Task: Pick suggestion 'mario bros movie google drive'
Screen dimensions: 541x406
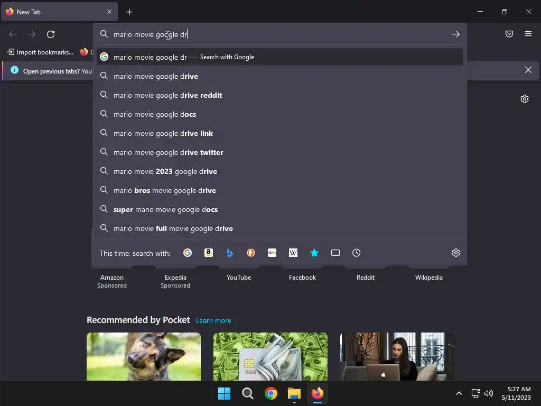Action: pyautogui.click(x=280, y=190)
